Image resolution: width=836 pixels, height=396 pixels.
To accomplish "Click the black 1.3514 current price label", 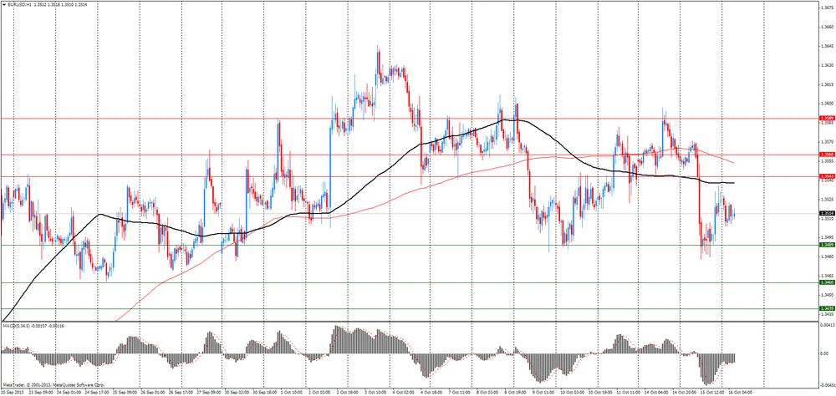I will click(x=827, y=213).
